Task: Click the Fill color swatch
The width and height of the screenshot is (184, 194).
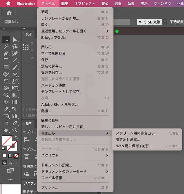Action: 7,140
